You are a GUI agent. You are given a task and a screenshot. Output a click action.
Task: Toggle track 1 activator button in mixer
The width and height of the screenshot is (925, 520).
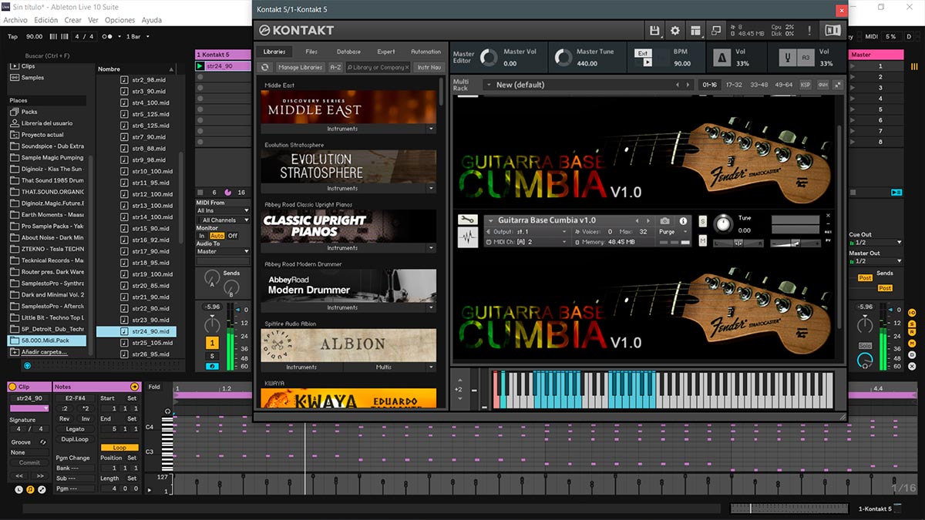pos(212,343)
